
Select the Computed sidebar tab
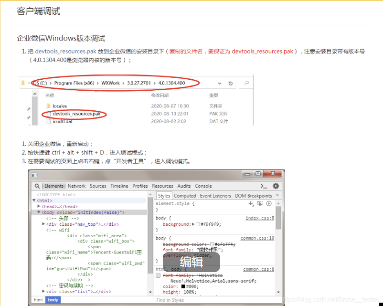point(185,196)
